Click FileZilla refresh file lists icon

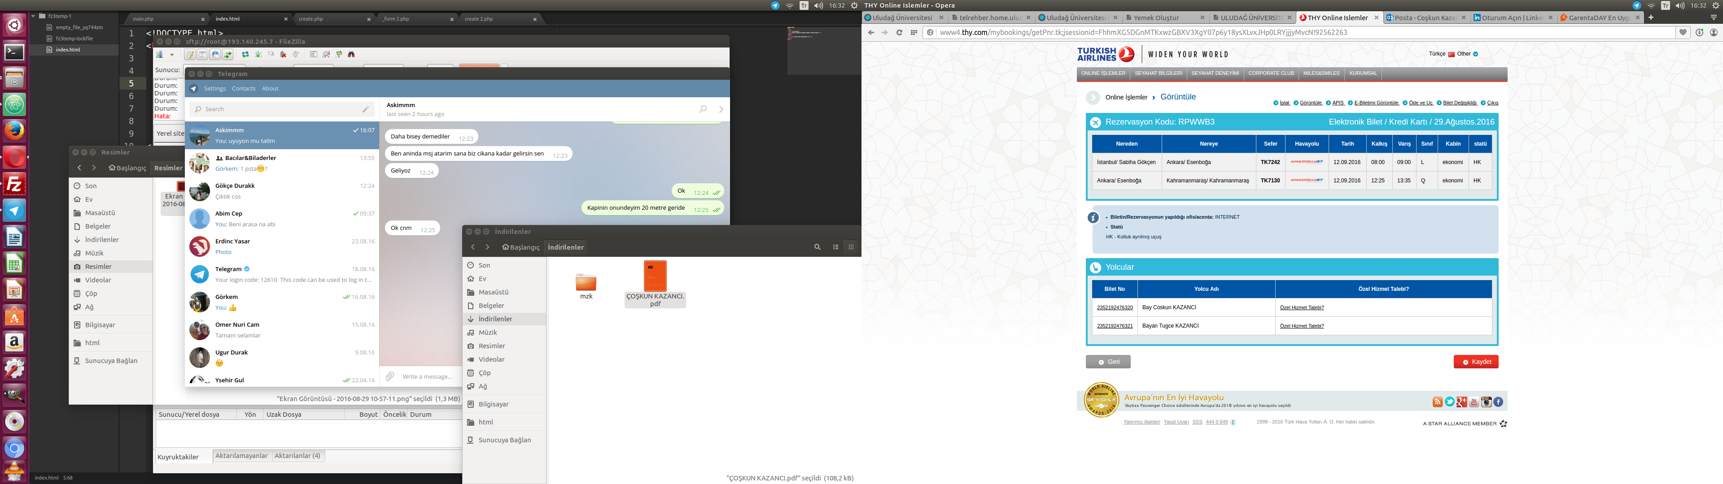[245, 55]
